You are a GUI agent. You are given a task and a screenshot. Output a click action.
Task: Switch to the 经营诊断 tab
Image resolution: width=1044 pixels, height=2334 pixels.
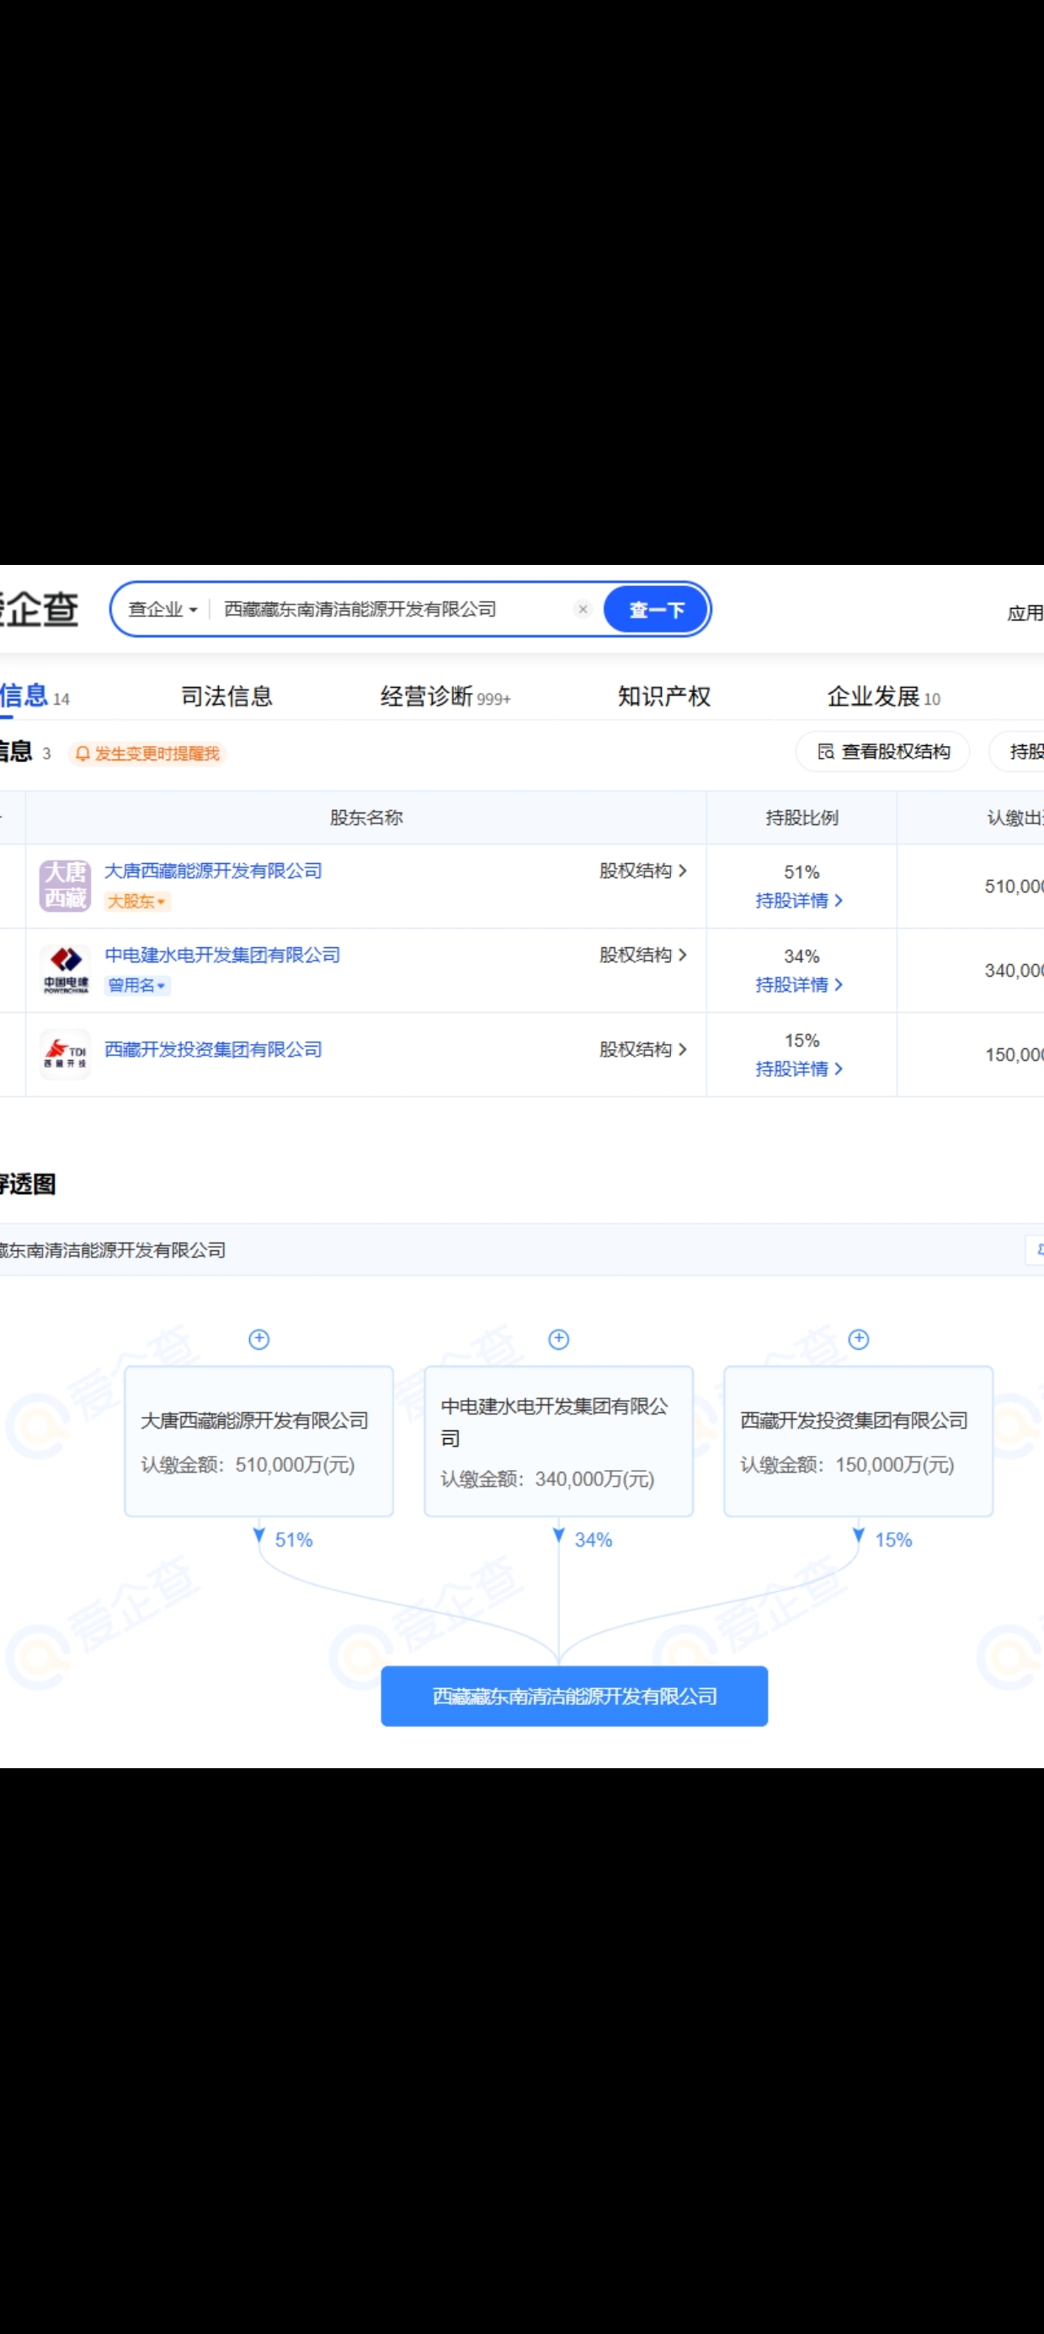coord(445,695)
